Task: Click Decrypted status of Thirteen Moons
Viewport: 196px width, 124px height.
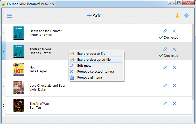Action: point(169,56)
